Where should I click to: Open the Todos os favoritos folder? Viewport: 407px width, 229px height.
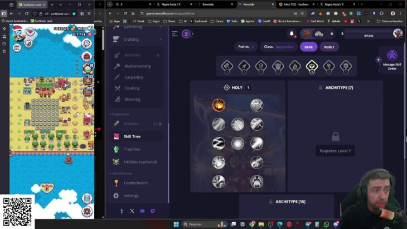(389, 21)
